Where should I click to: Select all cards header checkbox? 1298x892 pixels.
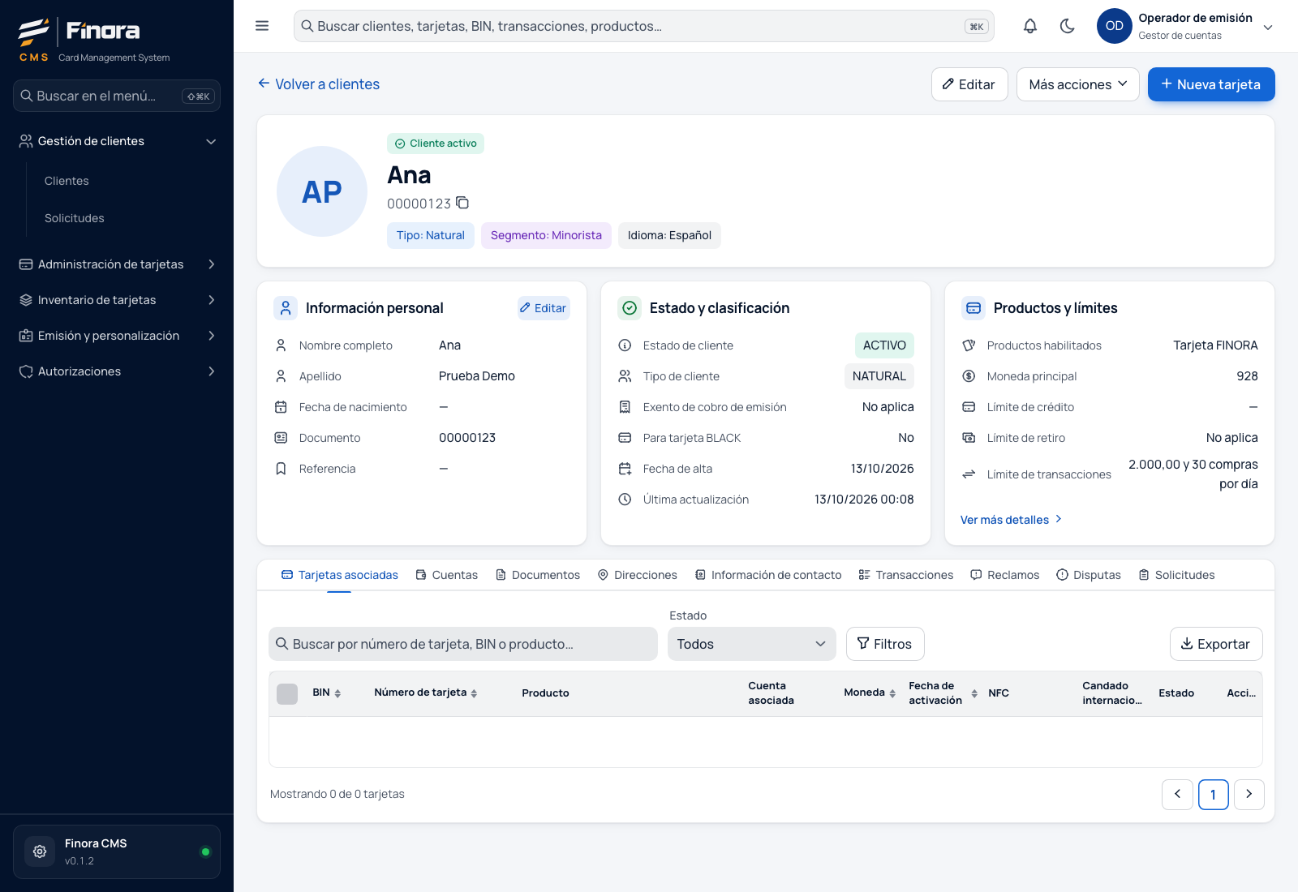pyautogui.click(x=287, y=693)
